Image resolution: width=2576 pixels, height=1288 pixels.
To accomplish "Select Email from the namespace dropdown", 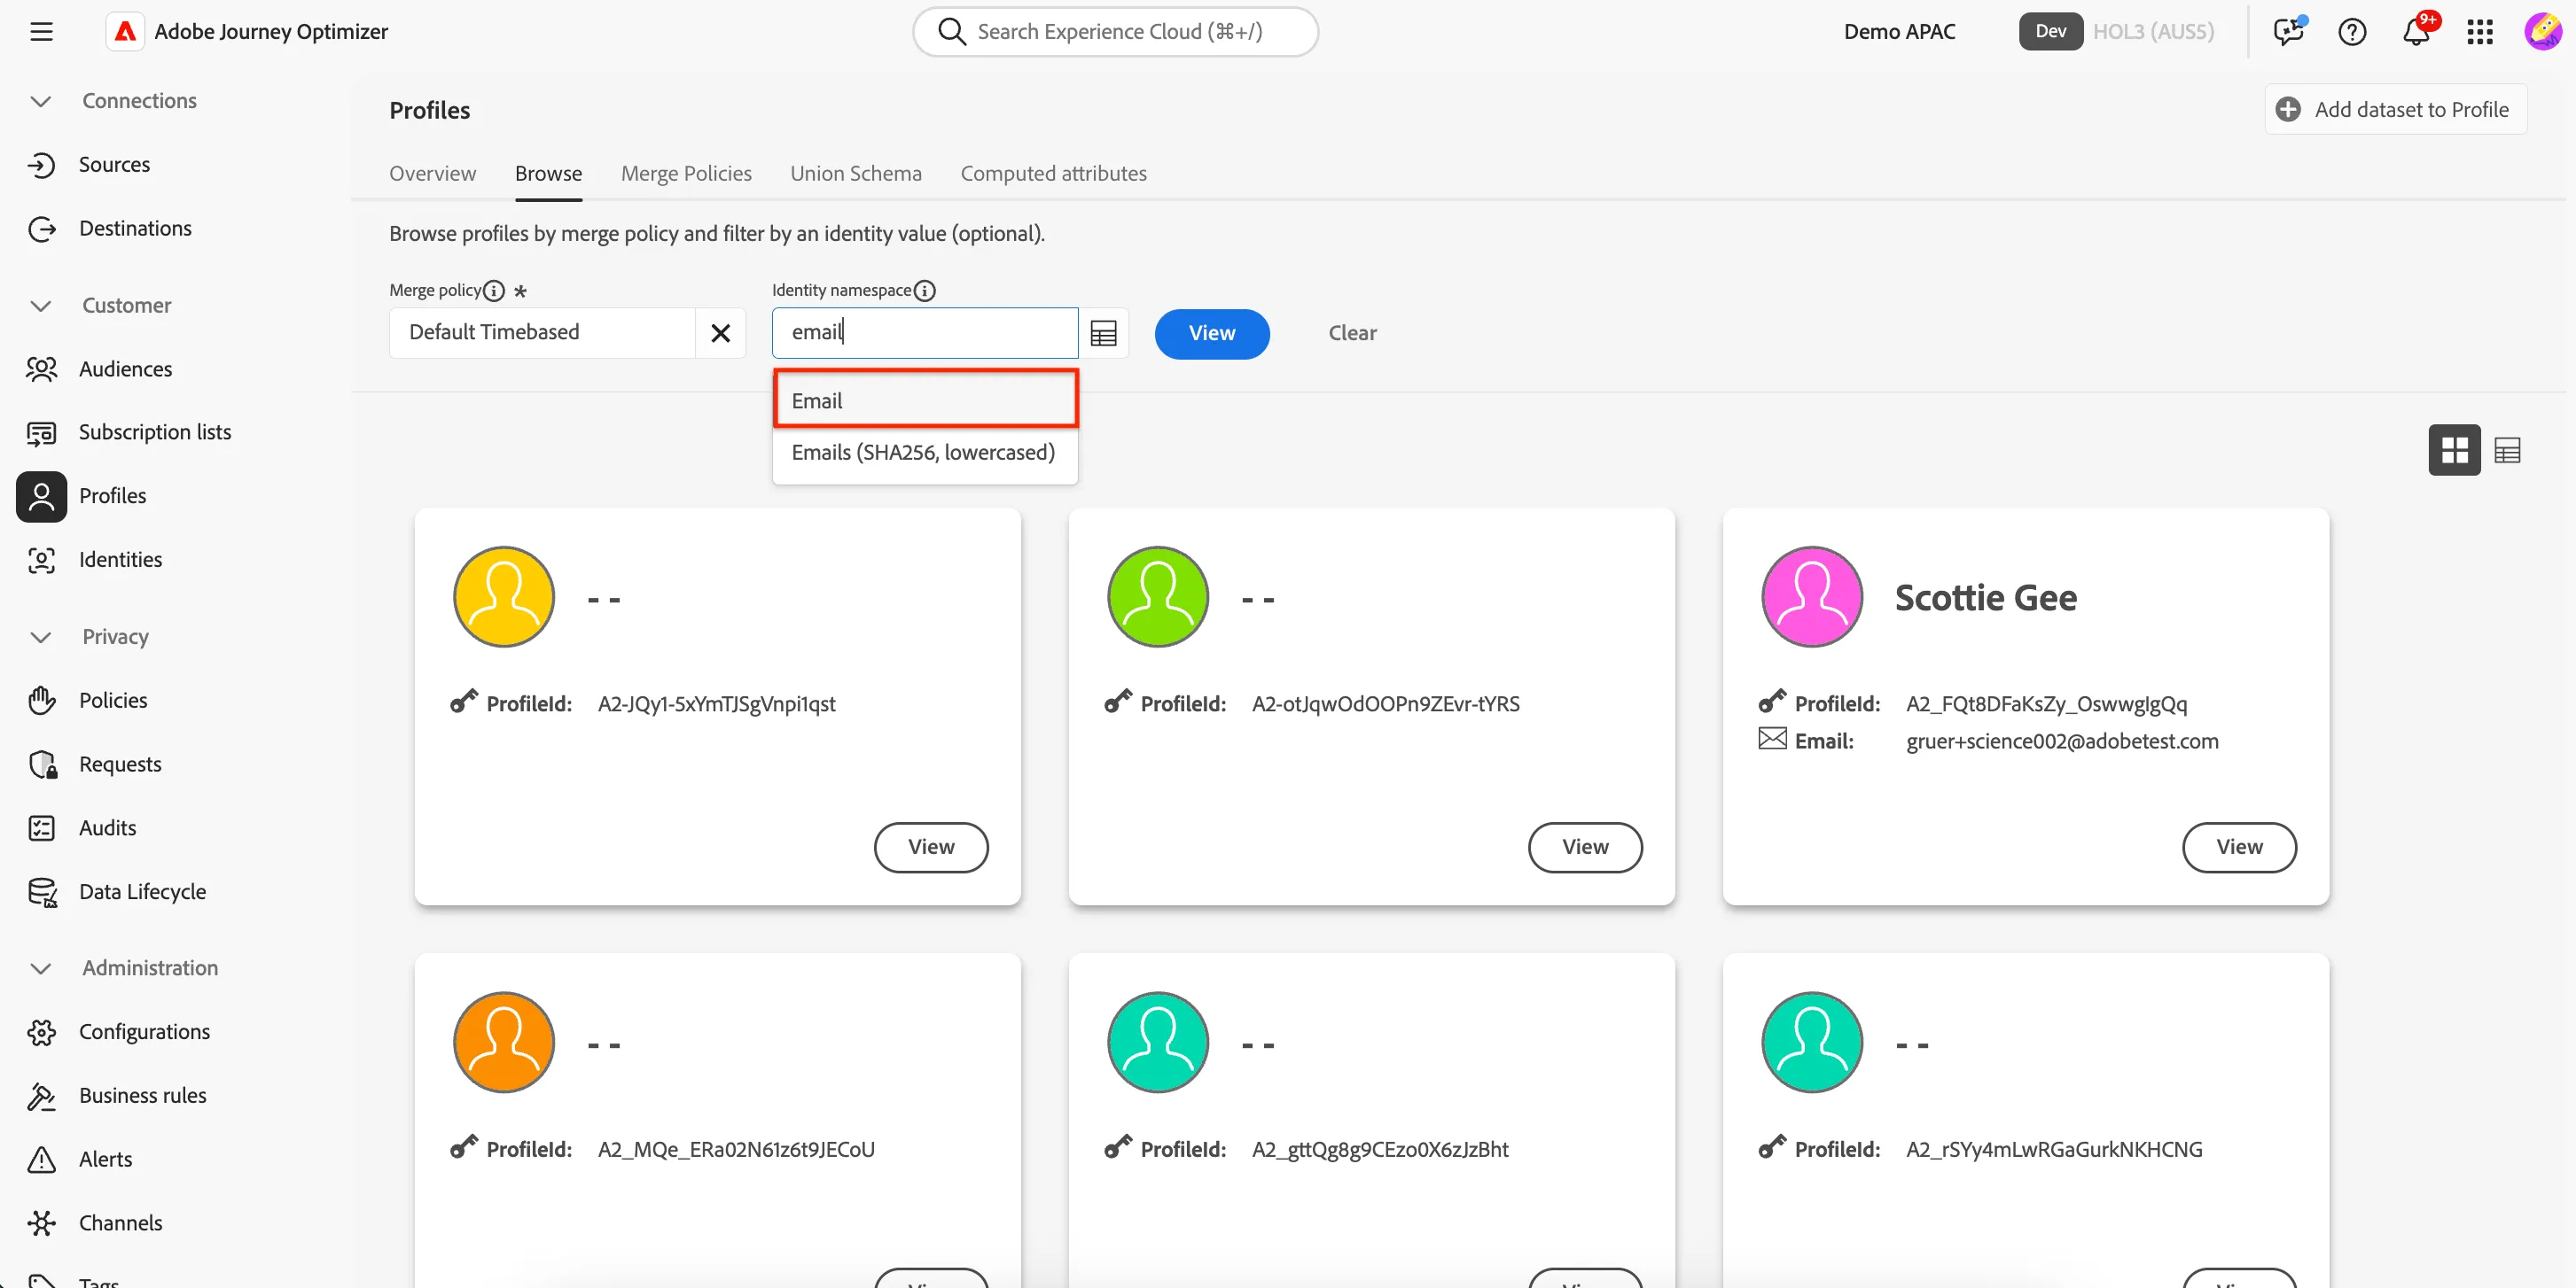I will [925, 400].
